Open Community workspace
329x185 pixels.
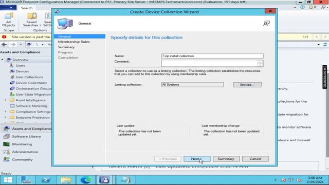pyautogui.click(x=22, y=160)
